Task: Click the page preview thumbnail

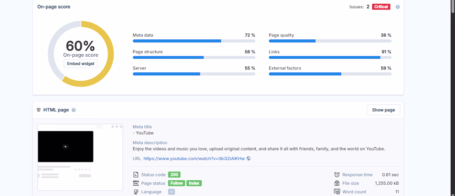Action: pyautogui.click(x=80, y=157)
